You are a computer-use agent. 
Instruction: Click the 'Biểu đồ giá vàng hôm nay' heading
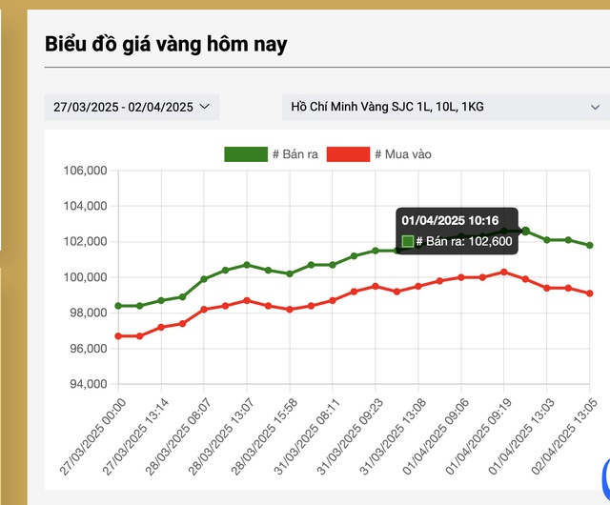pos(166,44)
